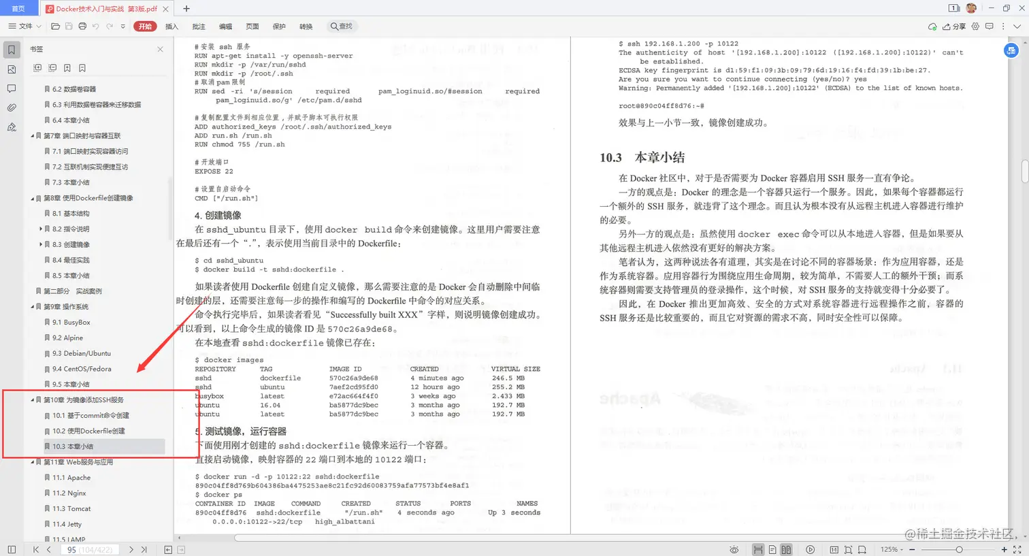Open the page thumbnails panel icon
The image size is (1029, 556).
tap(10, 69)
